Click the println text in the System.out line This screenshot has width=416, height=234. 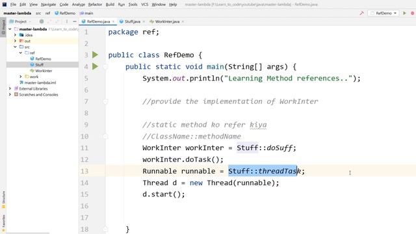coord(204,78)
